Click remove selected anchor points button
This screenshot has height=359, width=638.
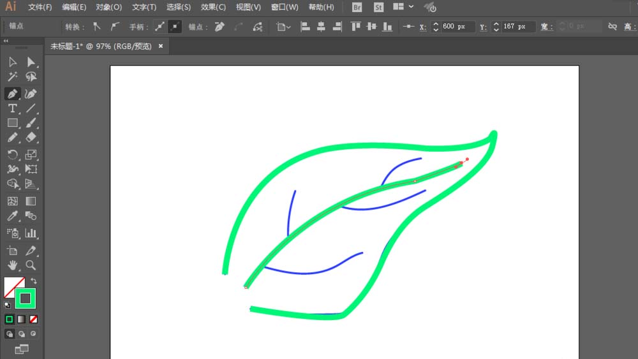click(x=219, y=27)
